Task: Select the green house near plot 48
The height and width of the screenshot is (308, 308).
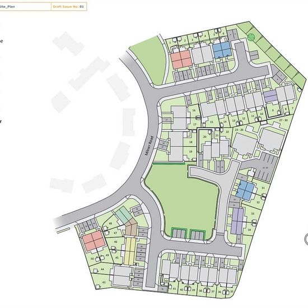Action: [x=124, y=215]
